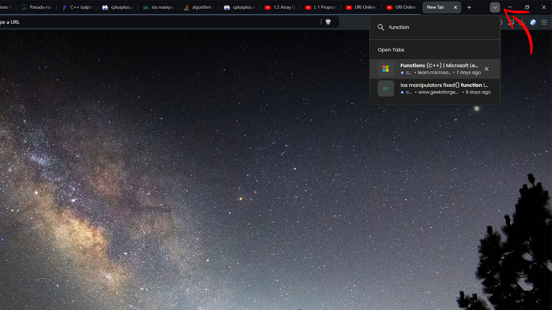Screen dimensions: 552x310
Task: Select the ios manipulators fixed() function result
Action: pyautogui.click(x=444, y=88)
